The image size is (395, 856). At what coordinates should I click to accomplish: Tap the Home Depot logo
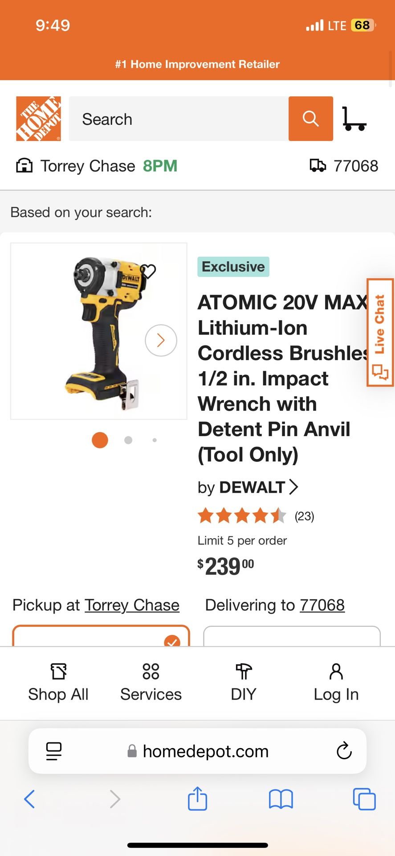38,119
